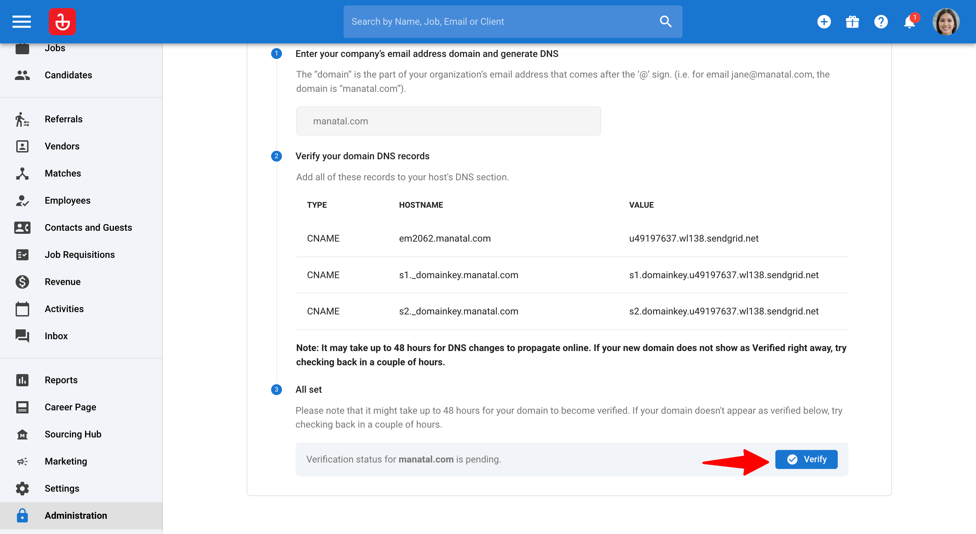
Task: Open Candidates menu item
Action: tap(81, 75)
